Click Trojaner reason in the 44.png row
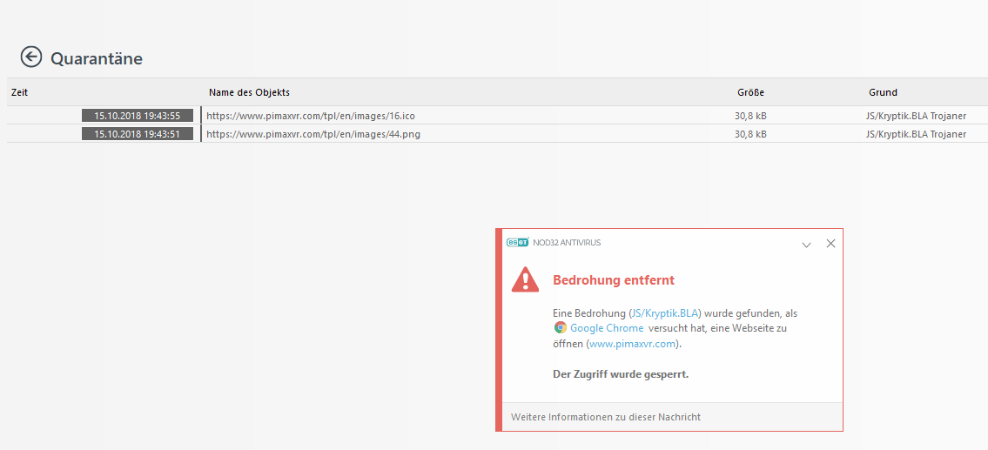 point(916,134)
